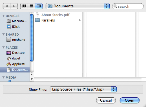Collapse the SHARED sidebar section
This screenshot has height=107, width=146.
[3, 34]
